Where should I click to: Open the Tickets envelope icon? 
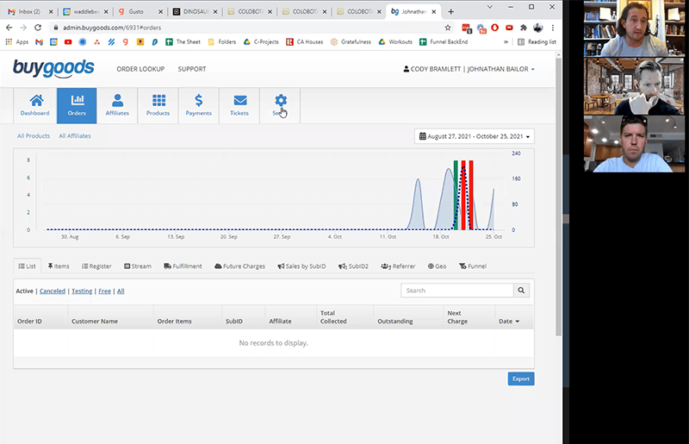[x=239, y=101]
